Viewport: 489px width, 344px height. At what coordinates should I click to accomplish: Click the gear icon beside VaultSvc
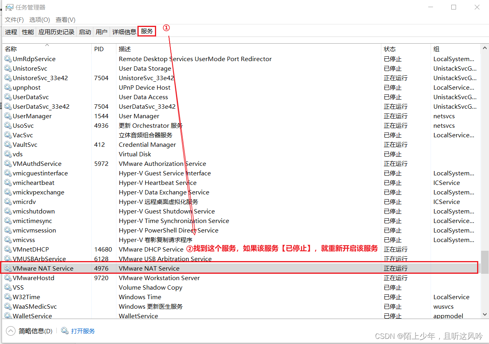coord(8,144)
